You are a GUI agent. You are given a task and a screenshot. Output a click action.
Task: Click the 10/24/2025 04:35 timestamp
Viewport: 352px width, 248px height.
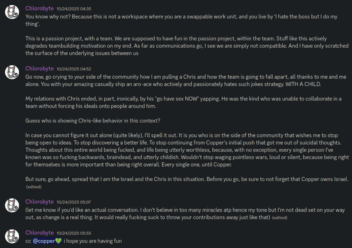[x=74, y=9]
